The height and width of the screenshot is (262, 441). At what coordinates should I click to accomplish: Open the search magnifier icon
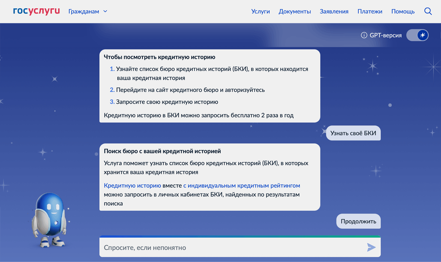pos(428,11)
